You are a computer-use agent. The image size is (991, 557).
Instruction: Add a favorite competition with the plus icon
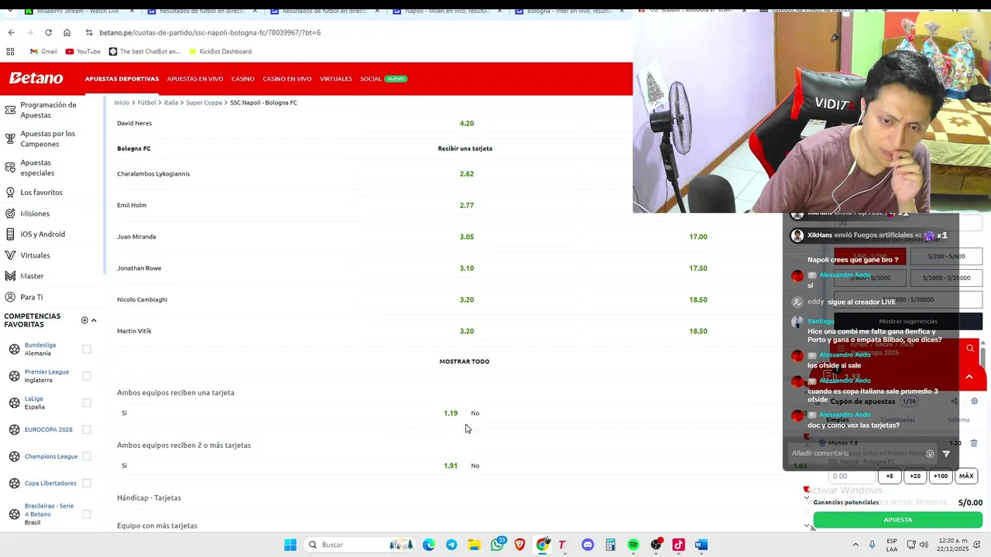pos(84,320)
